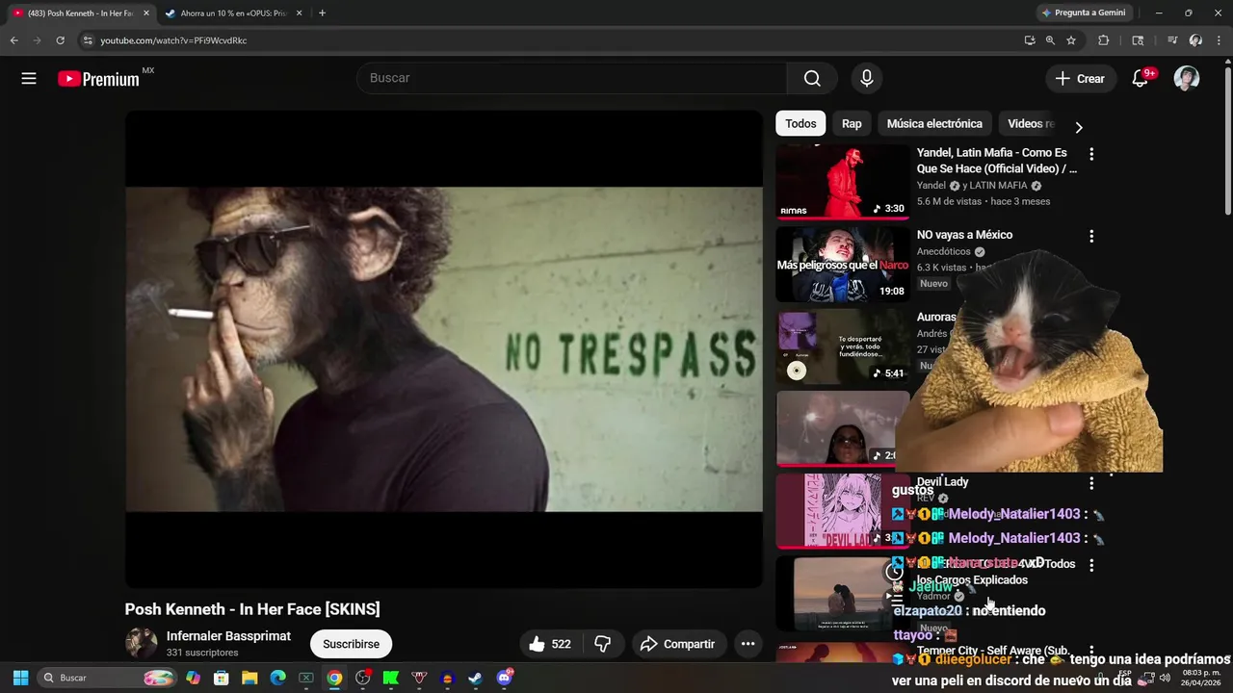Open Copilot from the taskbar
1233x693 pixels.
(194, 678)
